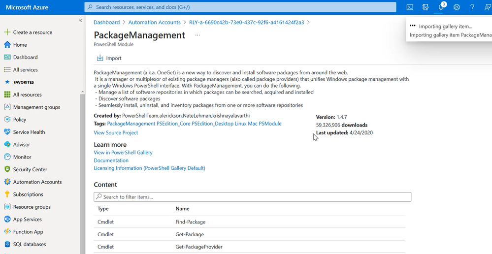The image size is (492, 254).
Task: Open directory and subscription filter icon
Action: pyautogui.click(x=426, y=7)
